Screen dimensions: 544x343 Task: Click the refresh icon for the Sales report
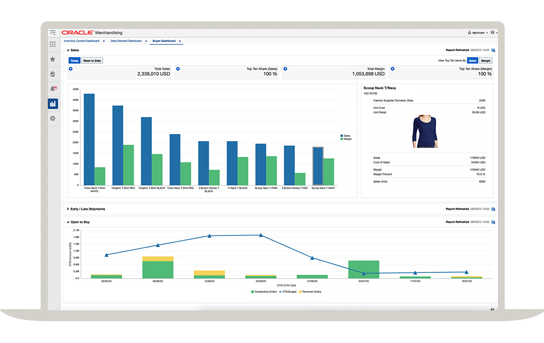click(x=492, y=50)
